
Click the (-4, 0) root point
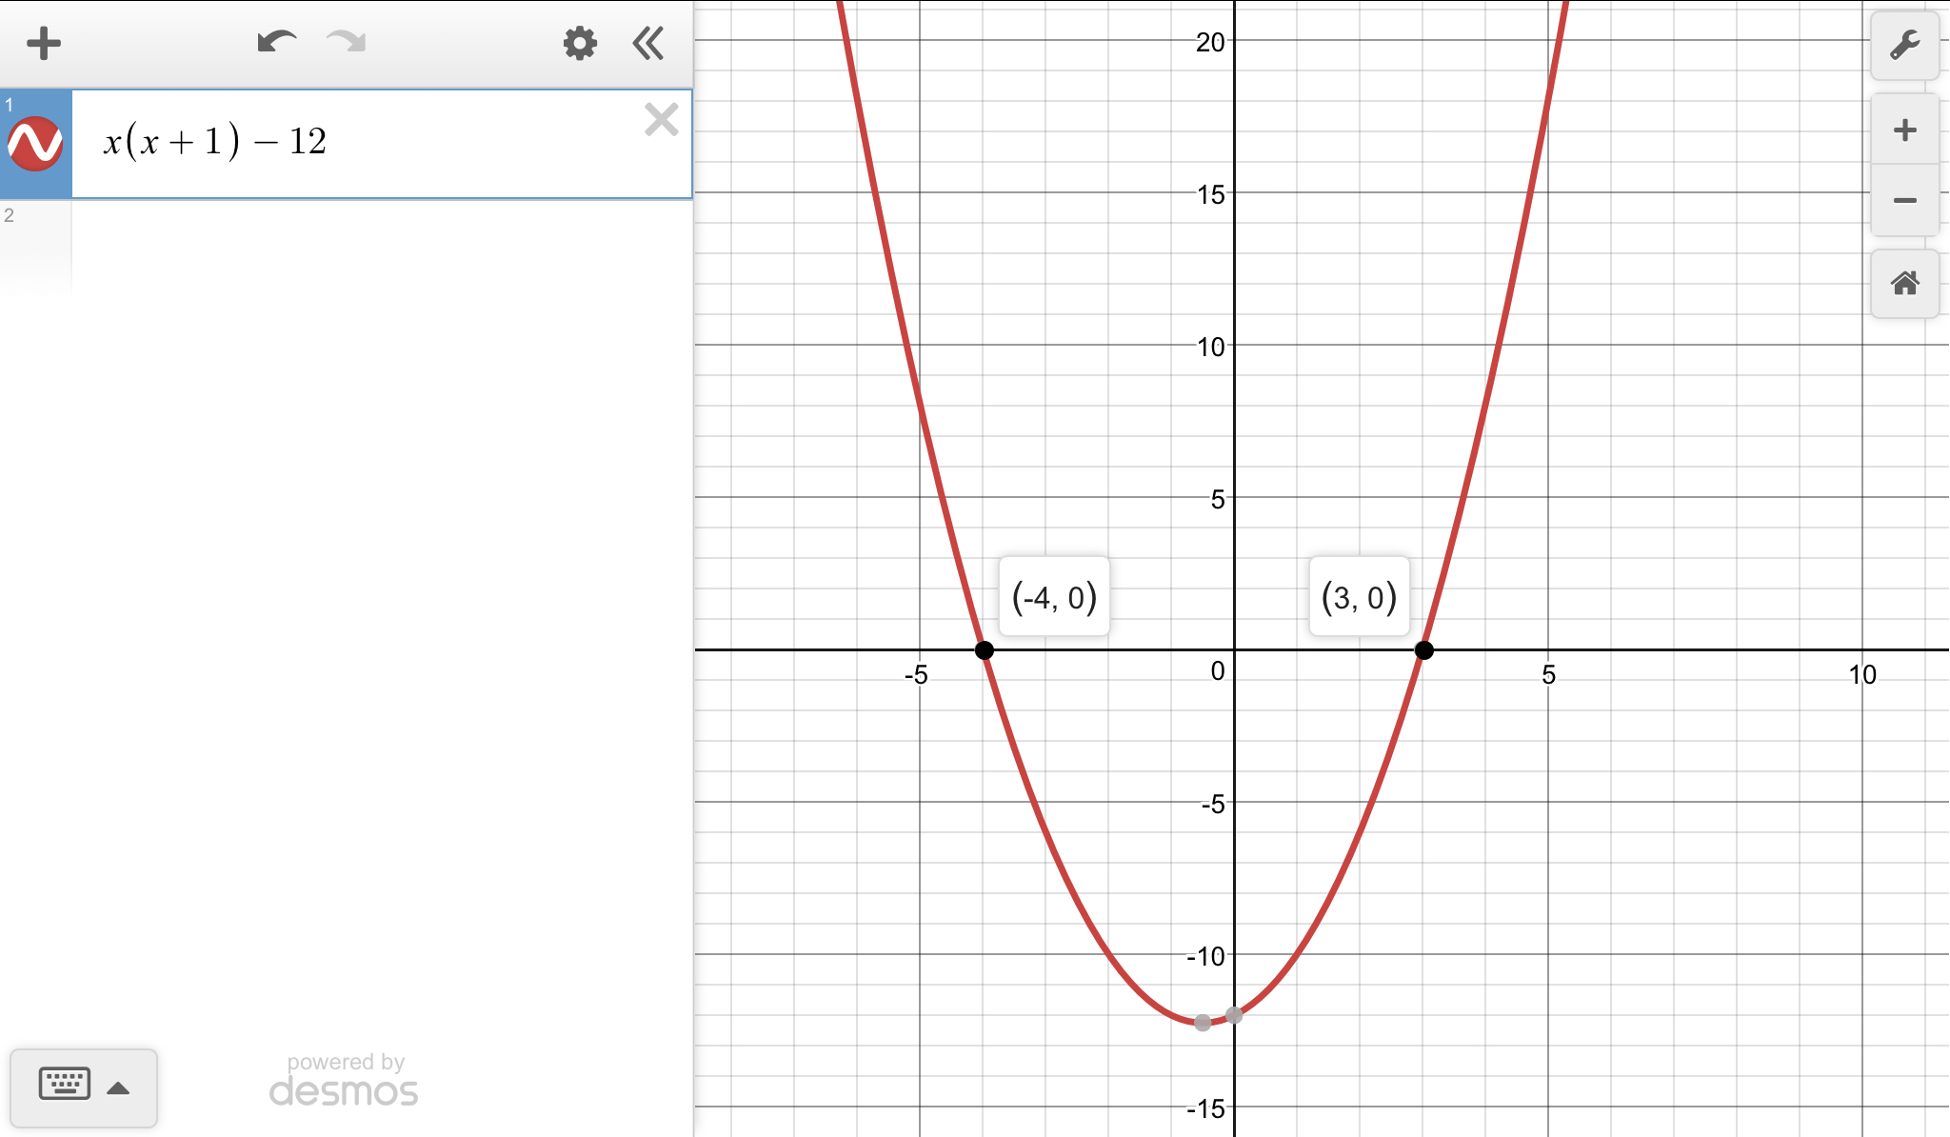985,650
